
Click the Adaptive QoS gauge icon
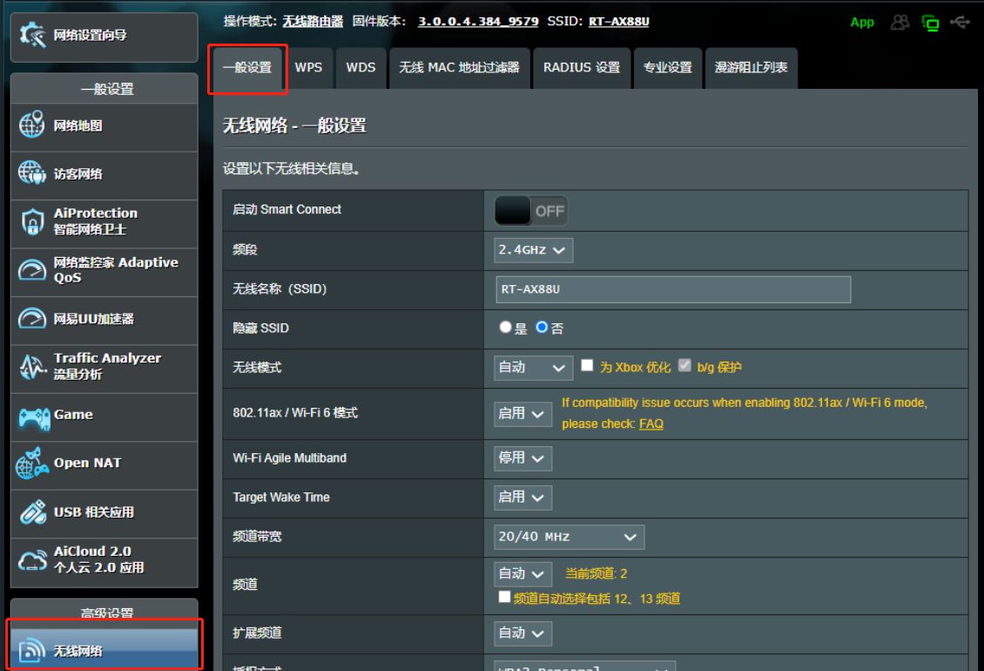32,270
